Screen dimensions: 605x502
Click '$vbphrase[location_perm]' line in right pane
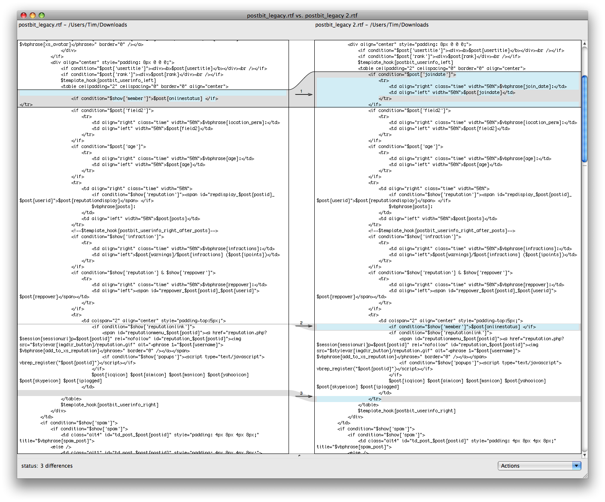483,122
